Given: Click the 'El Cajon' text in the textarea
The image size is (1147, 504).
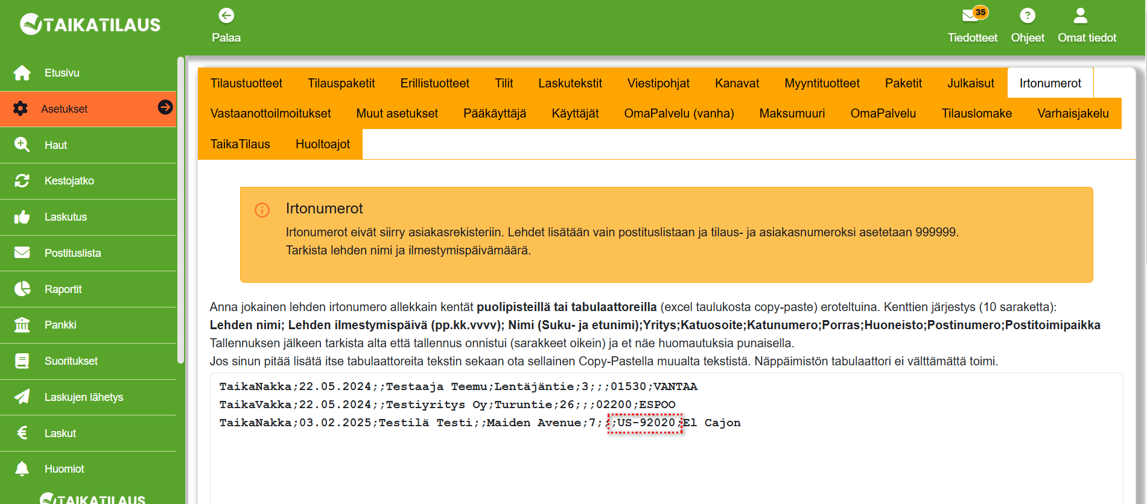Looking at the screenshot, I should tap(711, 423).
